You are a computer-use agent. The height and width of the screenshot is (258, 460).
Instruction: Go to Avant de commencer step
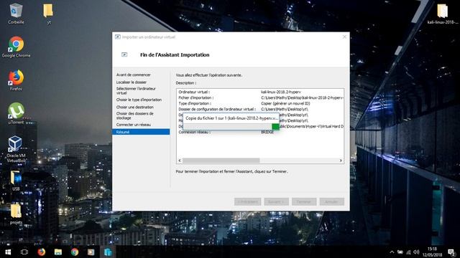point(134,75)
